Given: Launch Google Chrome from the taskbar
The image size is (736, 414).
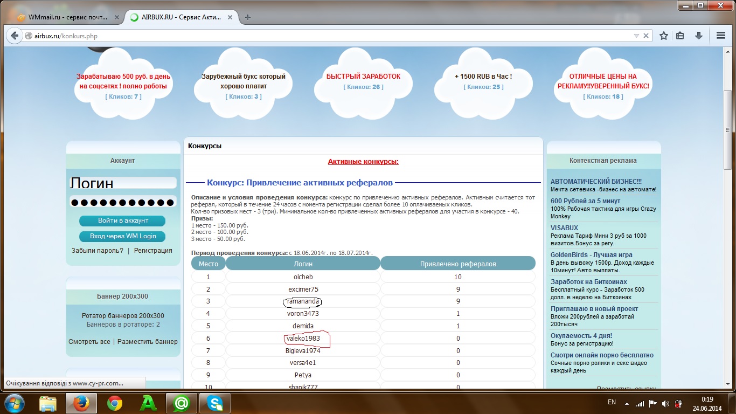Looking at the screenshot, I should (x=115, y=403).
